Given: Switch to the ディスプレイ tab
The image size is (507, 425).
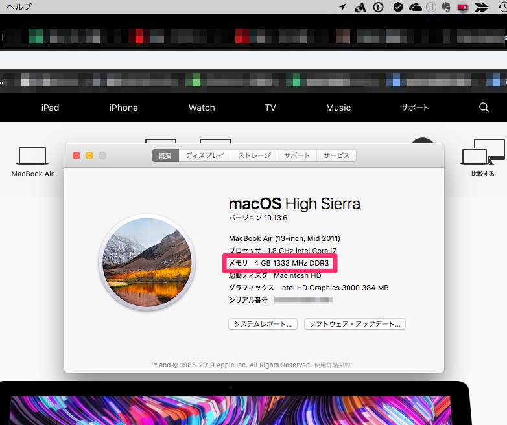Looking at the screenshot, I should (205, 155).
